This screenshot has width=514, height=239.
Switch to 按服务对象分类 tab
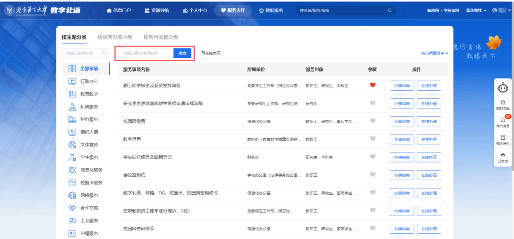[115, 38]
